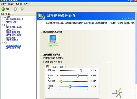Click the 65% contrast value
Viewport: 137px width, 99px height.
click(95, 75)
